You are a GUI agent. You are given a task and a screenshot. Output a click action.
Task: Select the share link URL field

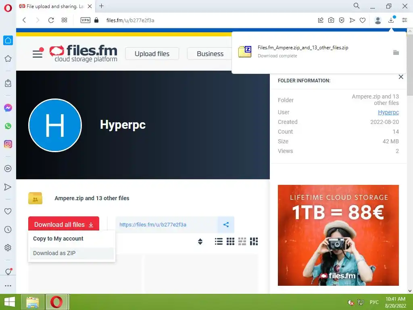pos(167,224)
